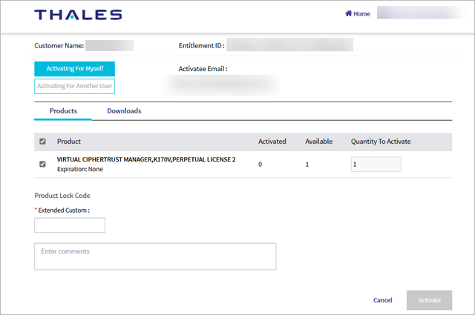Switch to the Products tab
The height and width of the screenshot is (315, 475).
point(63,111)
